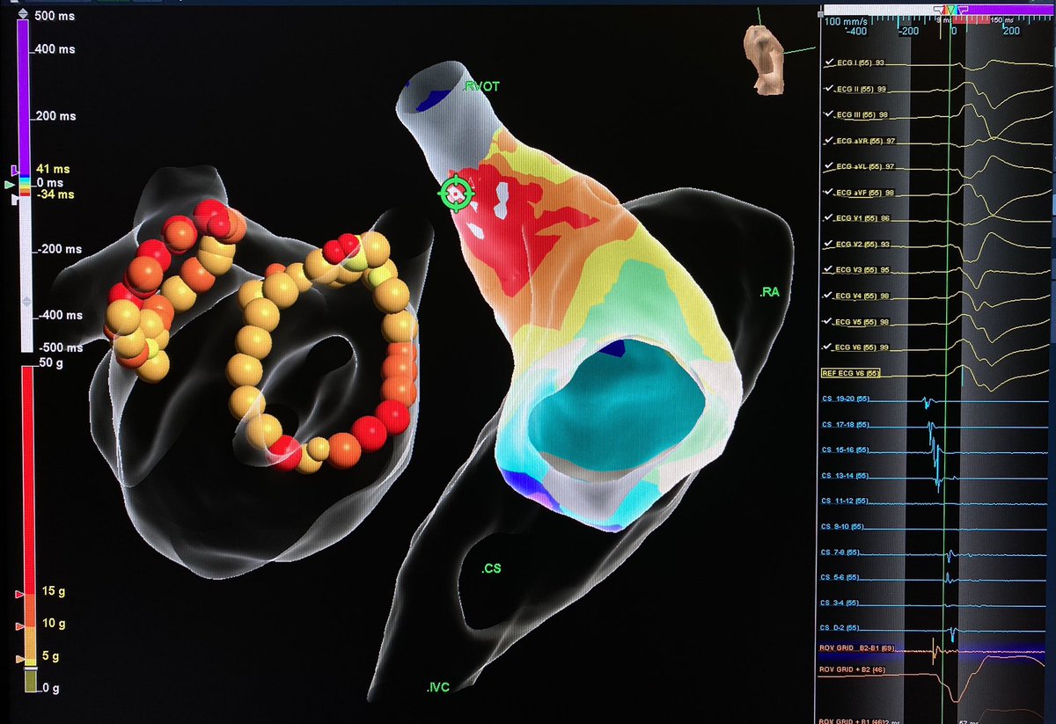Select the white -34 ms lower threshold marker
The image size is (1056, 724).
click(x=15, y=201)
